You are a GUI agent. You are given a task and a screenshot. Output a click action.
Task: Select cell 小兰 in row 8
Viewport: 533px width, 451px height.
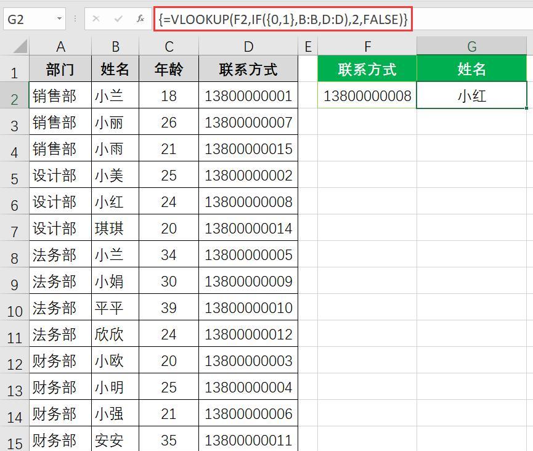(115, 254)
